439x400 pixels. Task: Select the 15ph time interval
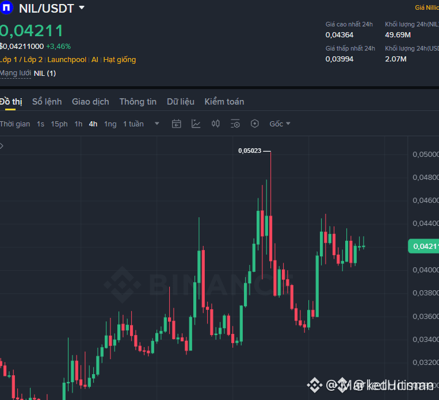coord(59,124)
